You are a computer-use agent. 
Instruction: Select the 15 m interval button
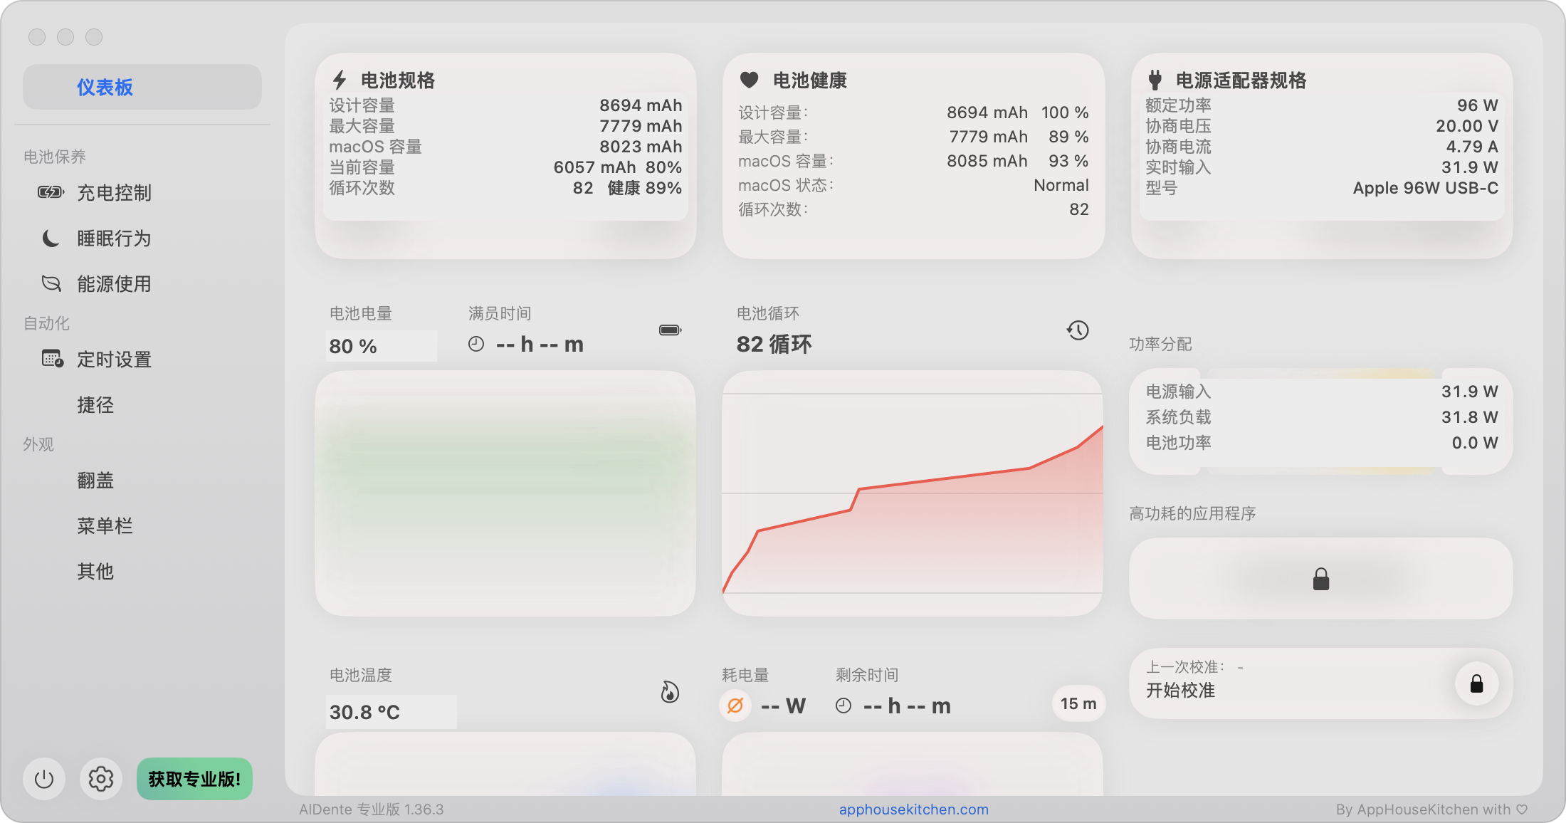tap(1078, 704)
